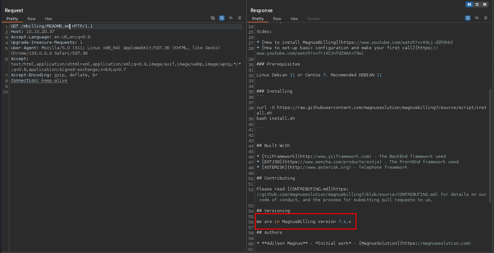Click the Accept-Encoding: gzip, deflate, br line
Viewport: 494px width, 253px height.
point(54,75)
